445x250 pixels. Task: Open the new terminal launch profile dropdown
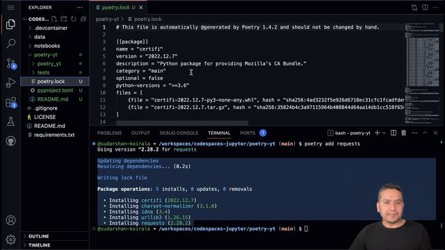(384, 133)
